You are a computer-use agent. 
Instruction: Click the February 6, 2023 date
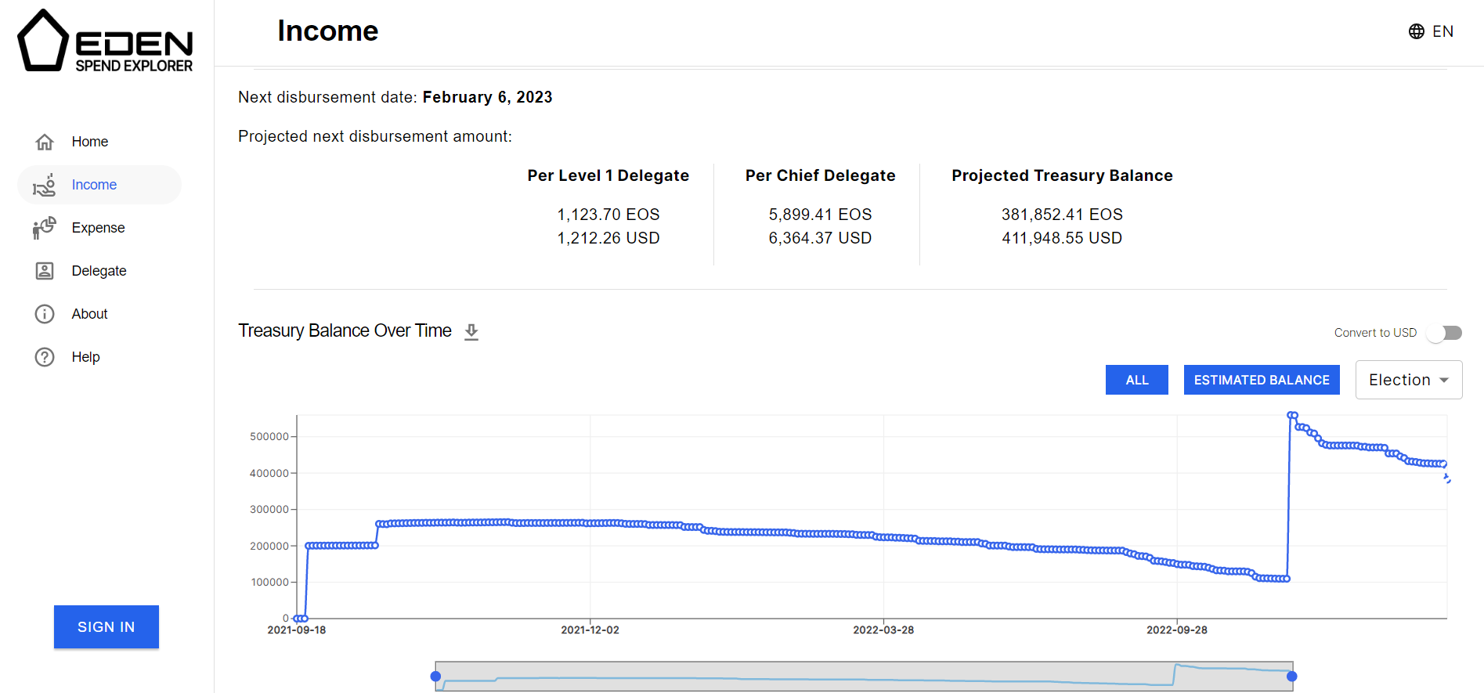click(x=487, y=97)
